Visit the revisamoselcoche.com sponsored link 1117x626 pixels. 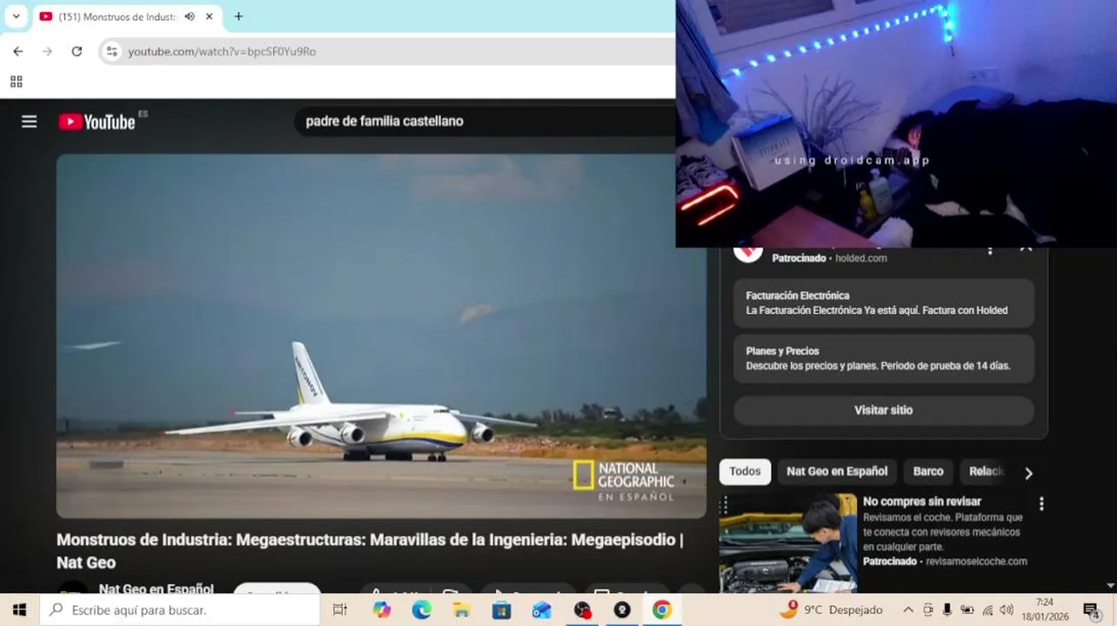[976, 562]
